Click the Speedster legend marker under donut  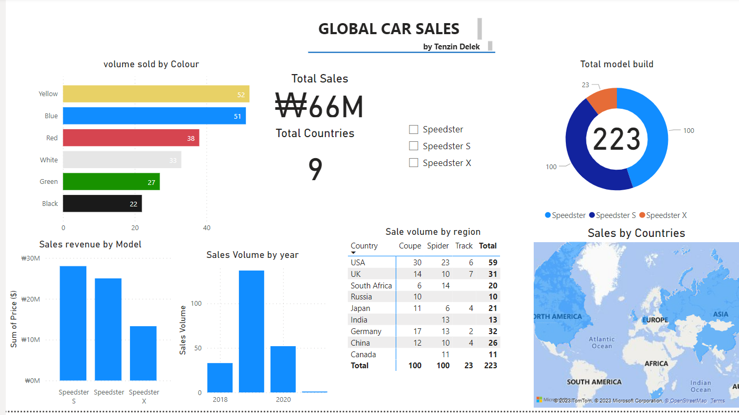pos(548,215)
